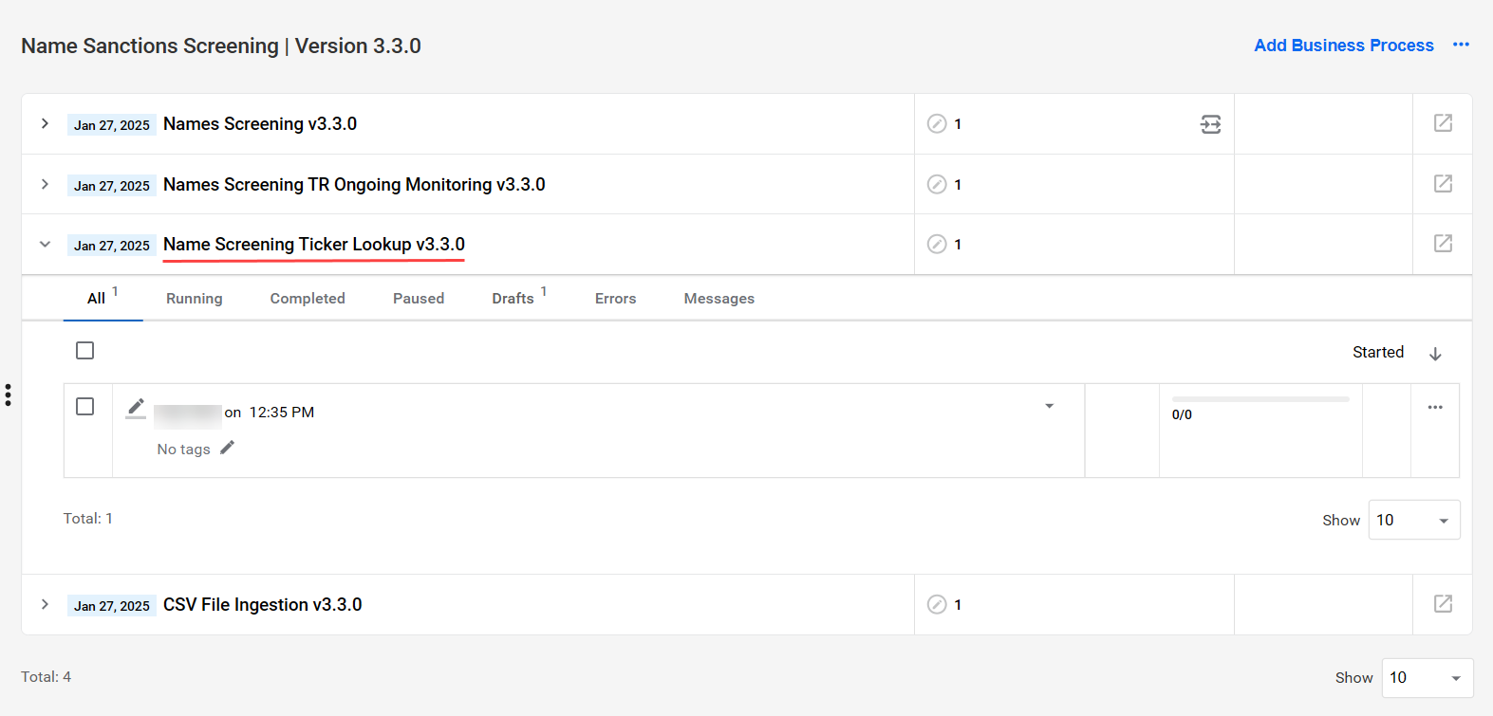The width and height of the screenshot is (1493, 716).
Task: Click Add Business Process link
Action: [1344, 45]
